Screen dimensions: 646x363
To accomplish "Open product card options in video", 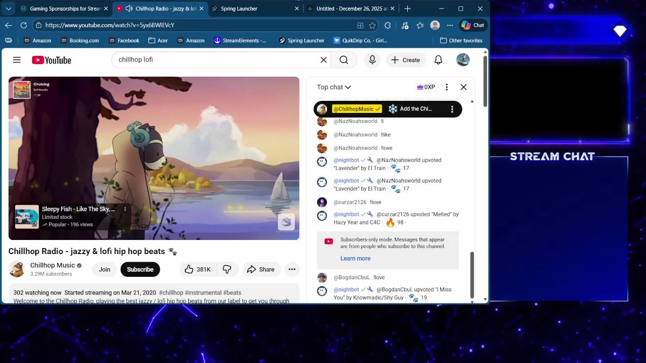I will (125, 209).
